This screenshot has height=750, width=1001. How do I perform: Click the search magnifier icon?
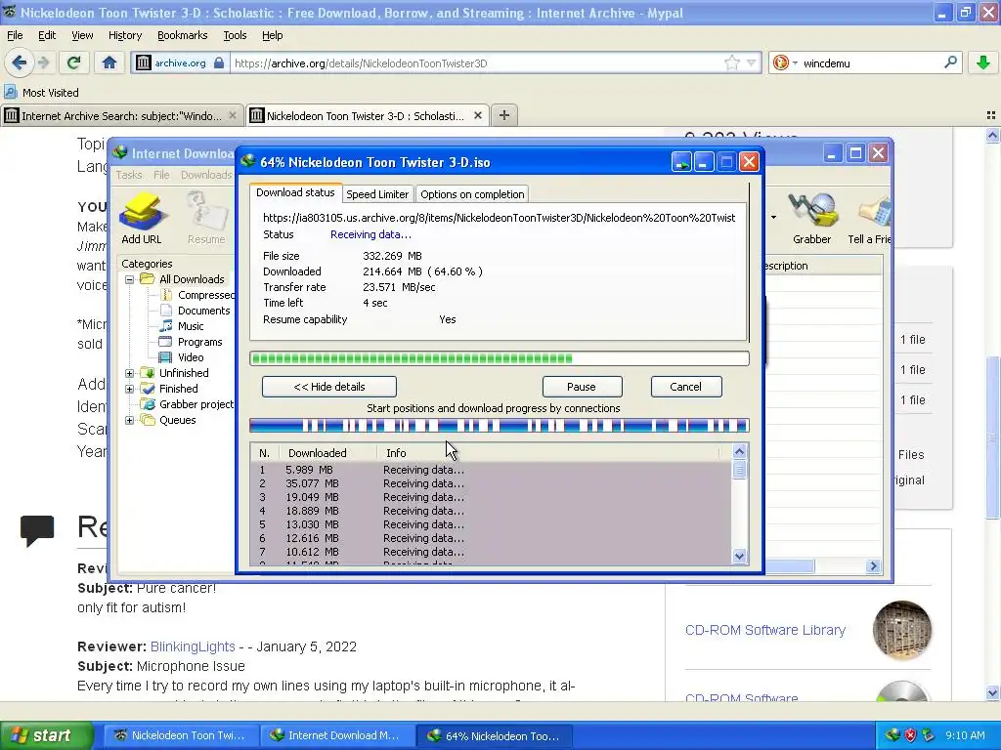[x=950, y=62]
